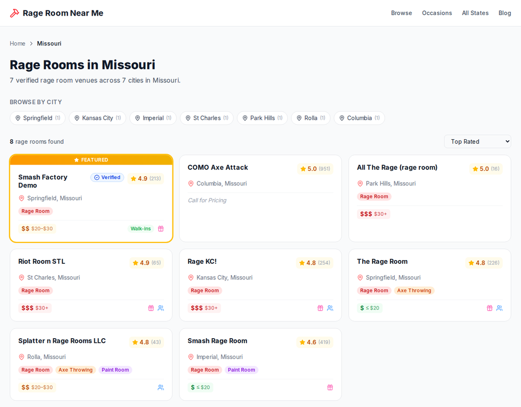521x407 pixels.
Task: Click group icon on Riot Room STL card
Action: click(161, 308)
